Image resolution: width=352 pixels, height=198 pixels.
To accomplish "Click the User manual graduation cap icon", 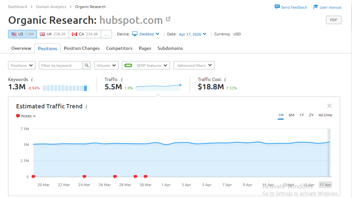I will [316, 7].
